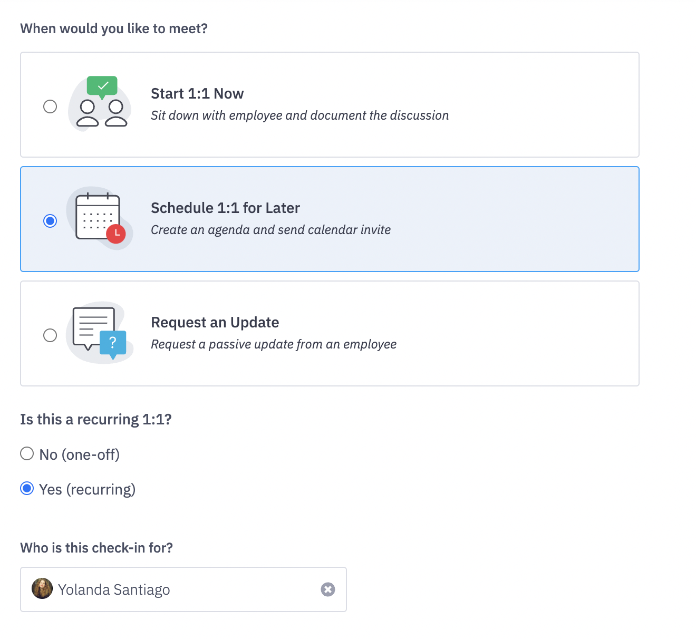Viewport: 696px width, 639px height.
Task: Select the Start 1:1 Now radio button
Action: click(x=50, y=106)
